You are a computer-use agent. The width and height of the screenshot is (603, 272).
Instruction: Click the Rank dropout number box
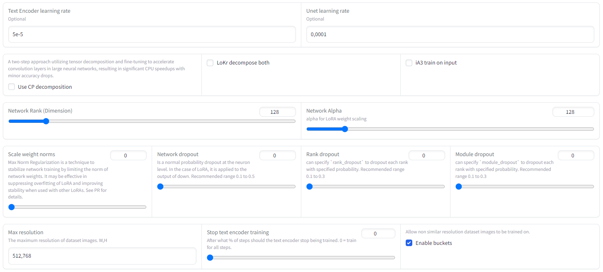[427, 156]
